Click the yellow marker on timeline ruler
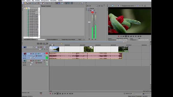Image resolution: width=173 pixels, height=97 pixels. click(61, 44)
